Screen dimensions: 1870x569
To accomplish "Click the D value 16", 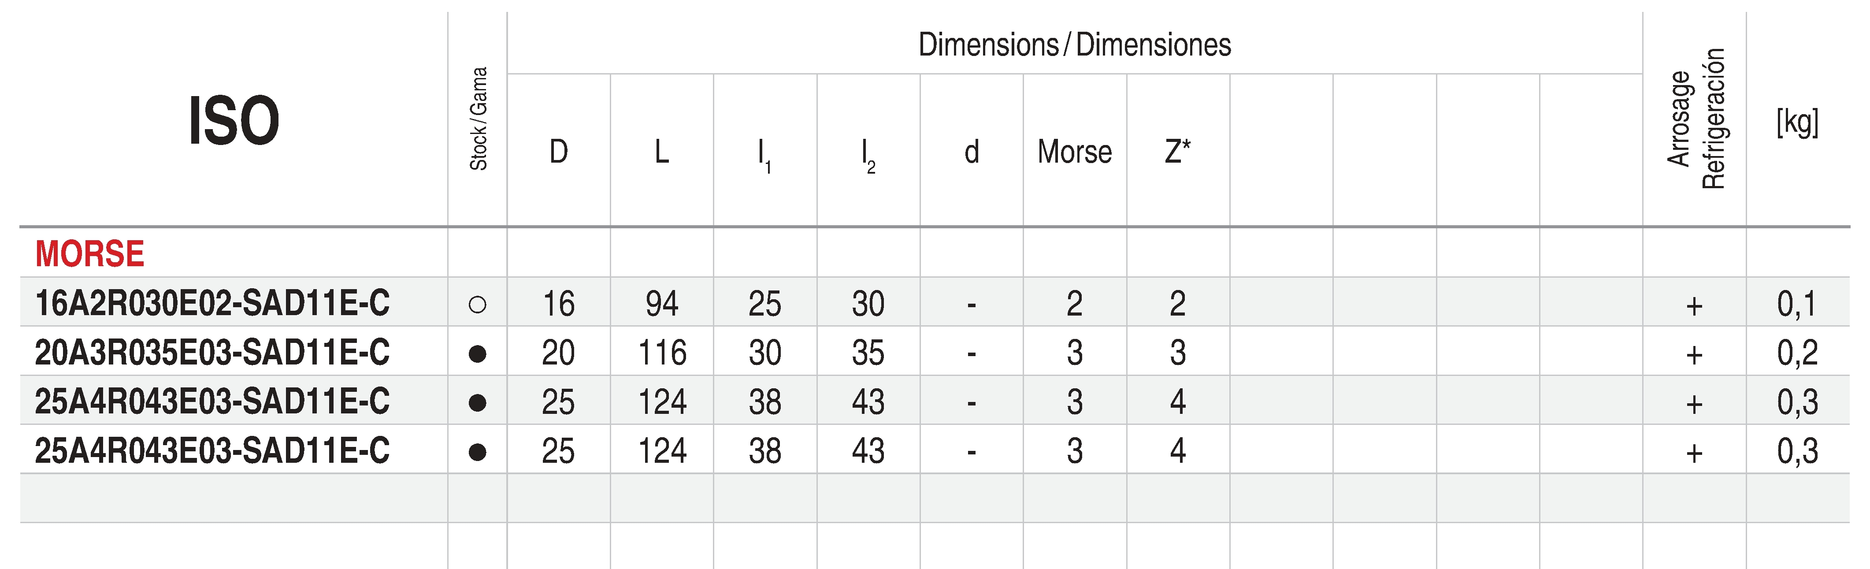I will (x=558, y=304).
